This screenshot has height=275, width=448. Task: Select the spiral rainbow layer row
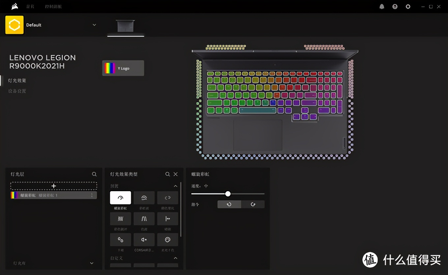54,195
